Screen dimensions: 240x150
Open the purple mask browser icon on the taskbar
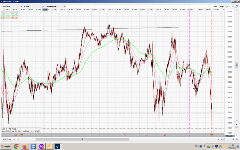tap(41, 147)
